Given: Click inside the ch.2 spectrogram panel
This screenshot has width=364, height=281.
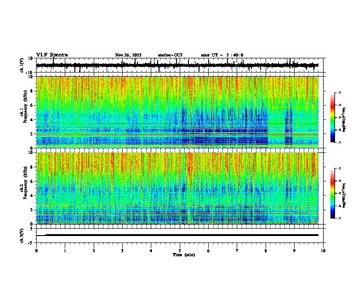Looking at the screenshot, I should point(177,188).
